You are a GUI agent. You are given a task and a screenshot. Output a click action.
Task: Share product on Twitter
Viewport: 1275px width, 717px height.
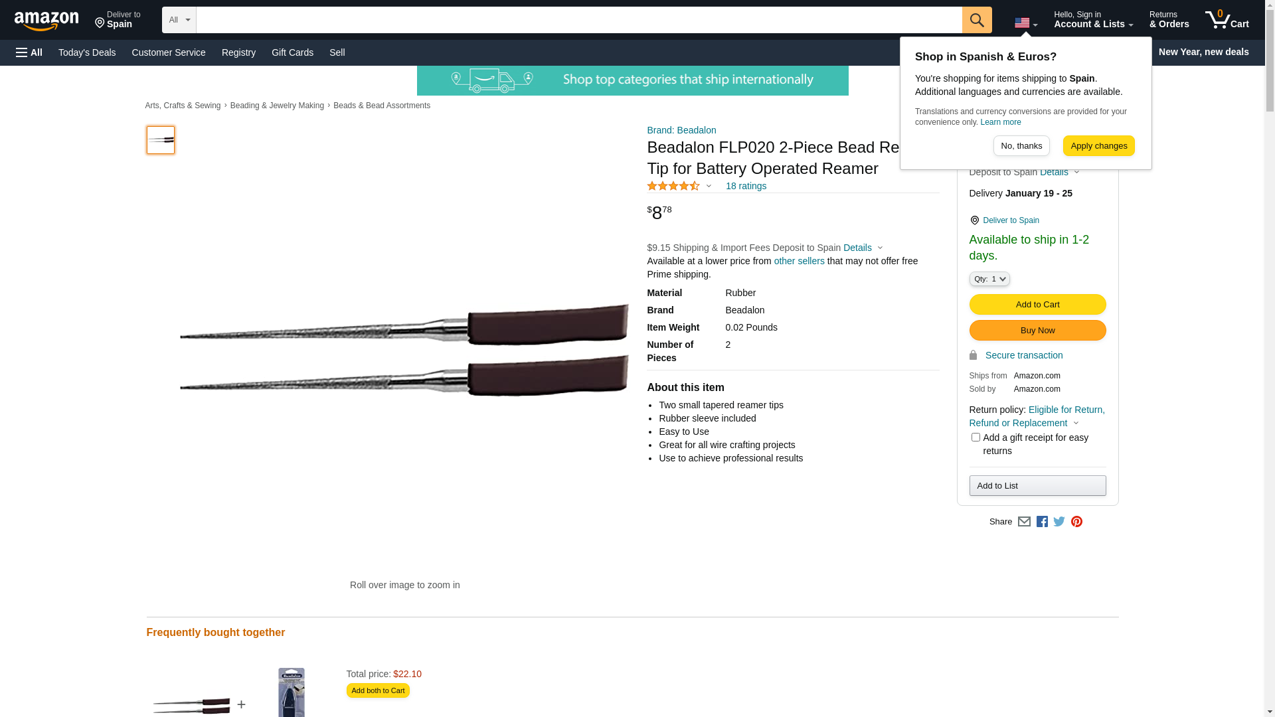click(x=1059, y=522)
